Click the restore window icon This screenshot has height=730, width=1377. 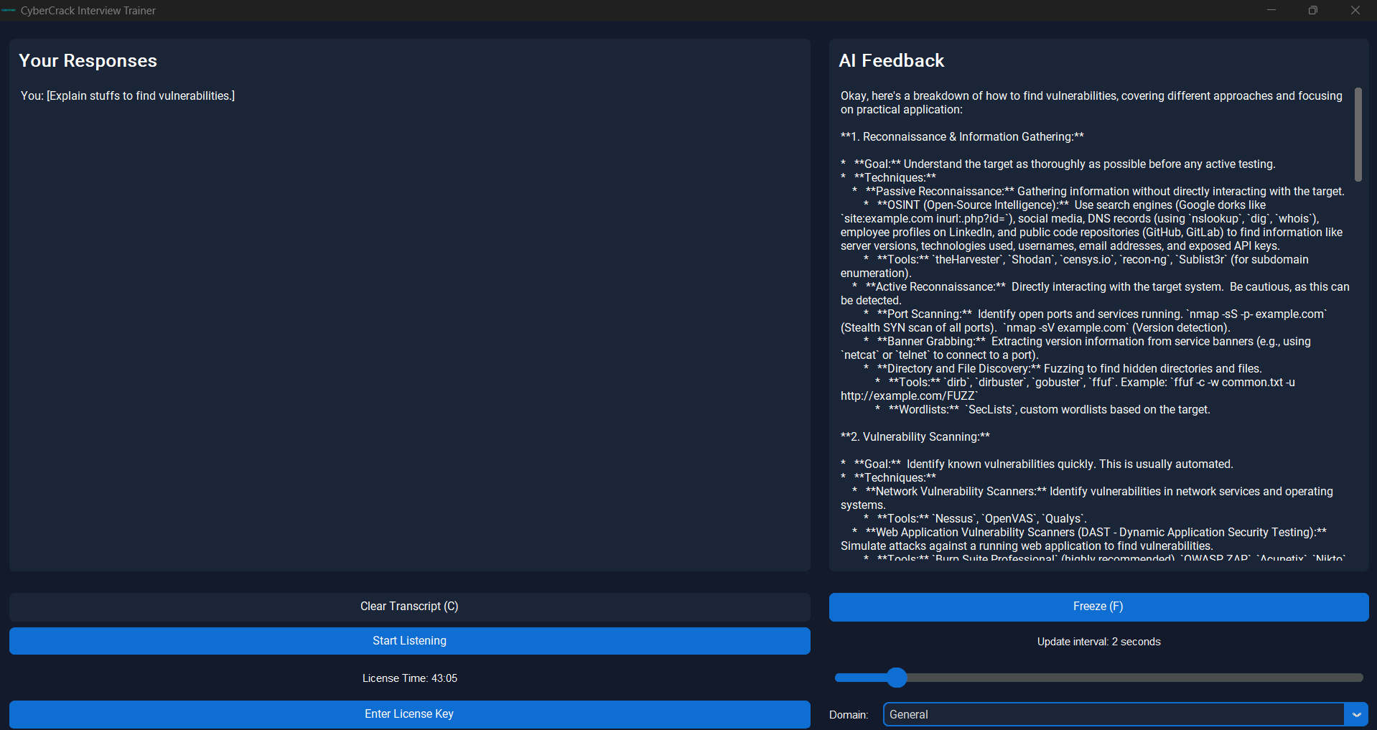1313,10
